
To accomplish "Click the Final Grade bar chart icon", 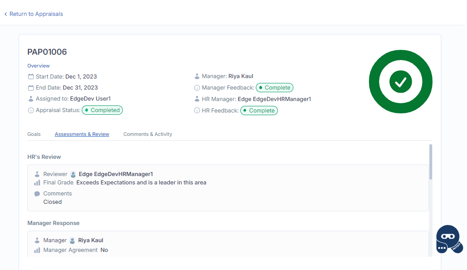I will pyautogui.click(x=37, y=183).
